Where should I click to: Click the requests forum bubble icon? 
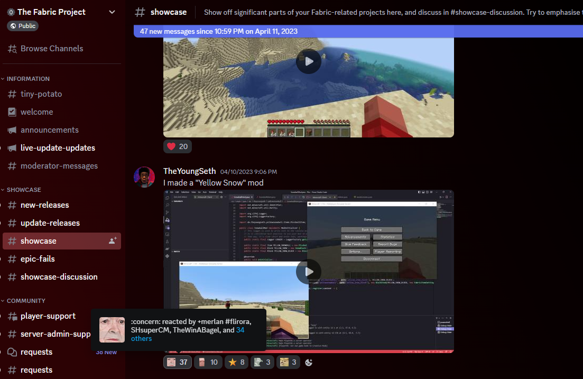tap(12, 352)
